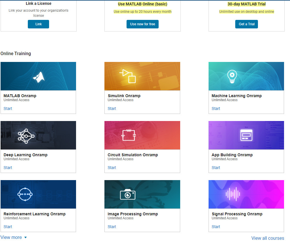Click the Signal Processing Onramp title

click(237, 214)
